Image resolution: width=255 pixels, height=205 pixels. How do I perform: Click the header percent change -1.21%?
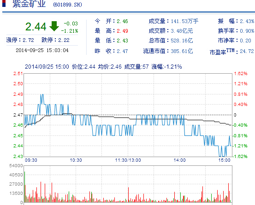[x=70, y=31]
